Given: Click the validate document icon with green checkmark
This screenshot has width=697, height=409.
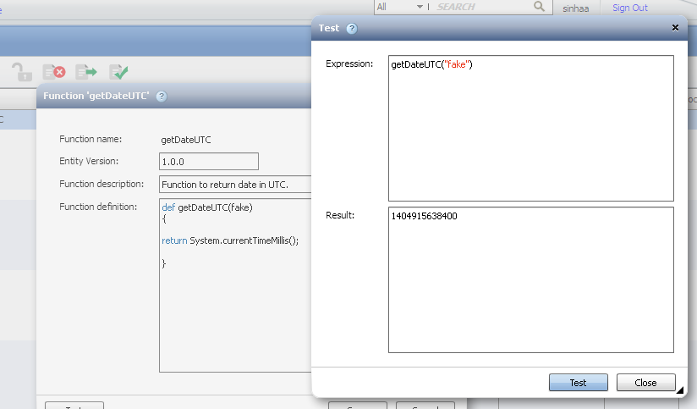Looking at the screenshot, I should [118, 73].
